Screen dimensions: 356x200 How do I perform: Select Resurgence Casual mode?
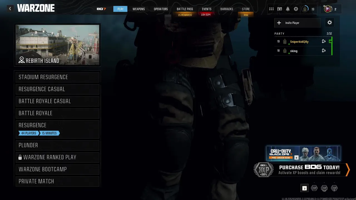pyautogui.click(x=58, y=89)
